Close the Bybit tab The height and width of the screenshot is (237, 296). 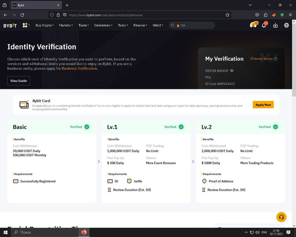(x=58, y=5)
